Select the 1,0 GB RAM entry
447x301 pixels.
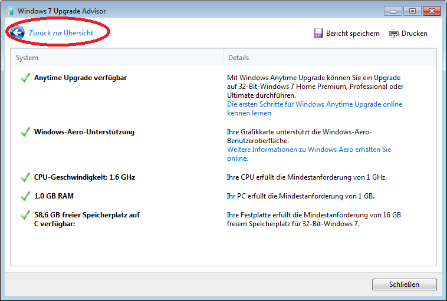(x=54, y=196)
